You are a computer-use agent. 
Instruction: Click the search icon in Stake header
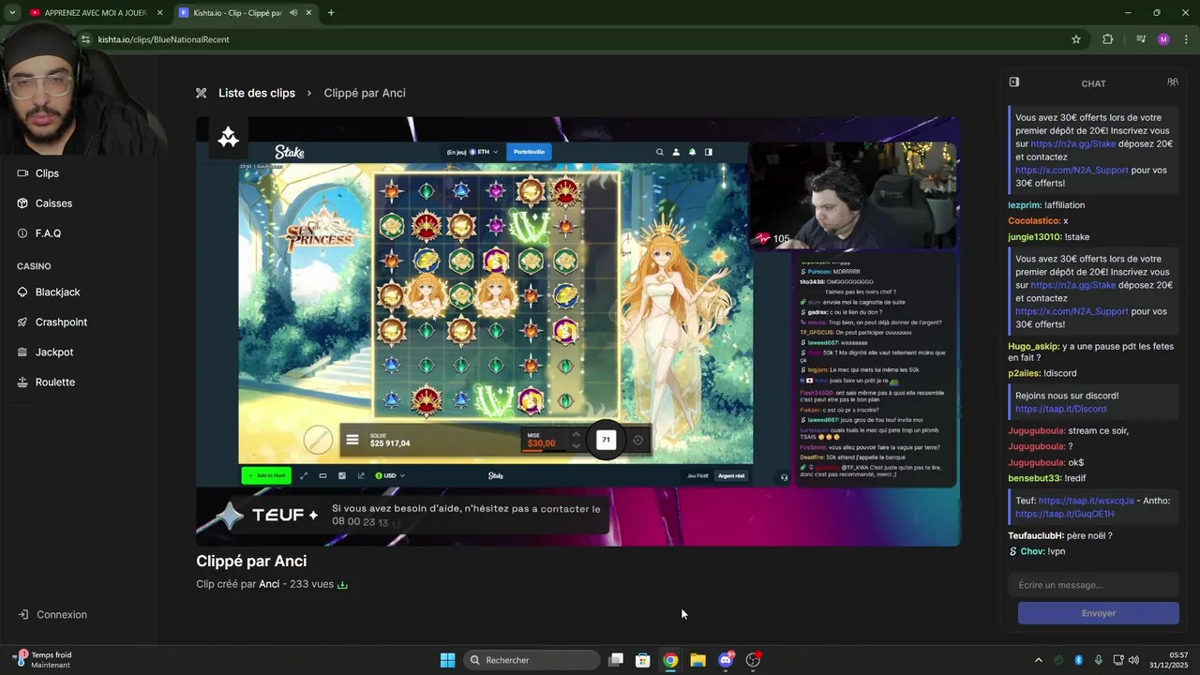coord(660,152)
